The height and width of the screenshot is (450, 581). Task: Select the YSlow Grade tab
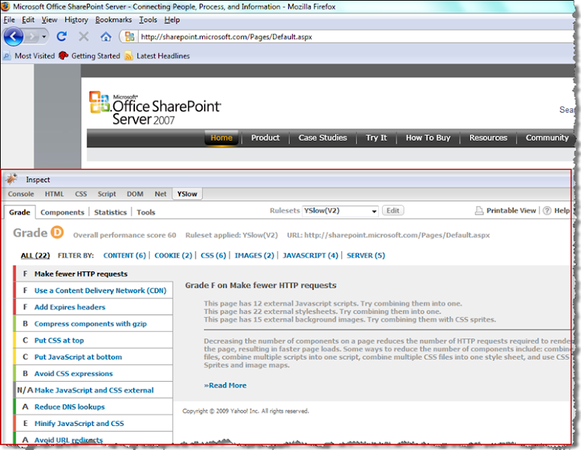(20, 212)
